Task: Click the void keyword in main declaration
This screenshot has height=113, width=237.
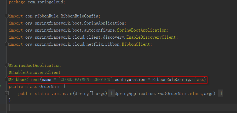Action: click(56, 94)
